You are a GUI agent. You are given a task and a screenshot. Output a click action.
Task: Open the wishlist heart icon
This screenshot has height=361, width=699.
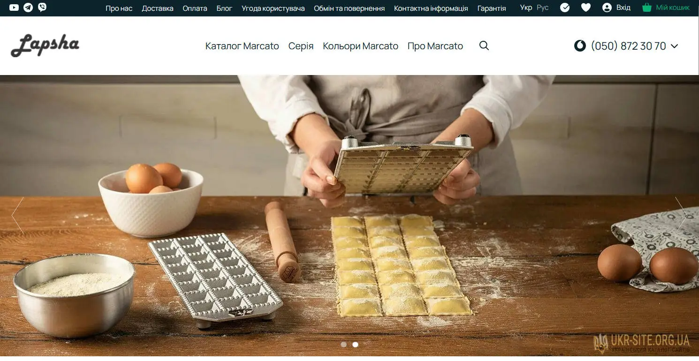(x=586, y=8)
